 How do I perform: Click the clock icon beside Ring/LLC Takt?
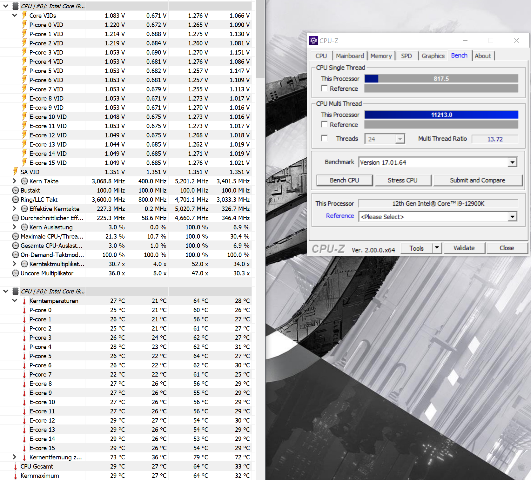(x=15, y=200)
